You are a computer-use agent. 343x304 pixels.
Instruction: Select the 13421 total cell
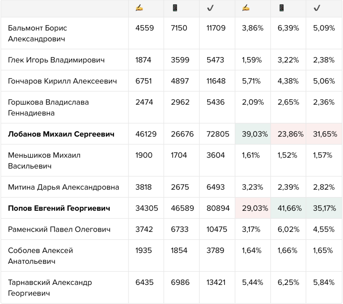pos(217,288)
